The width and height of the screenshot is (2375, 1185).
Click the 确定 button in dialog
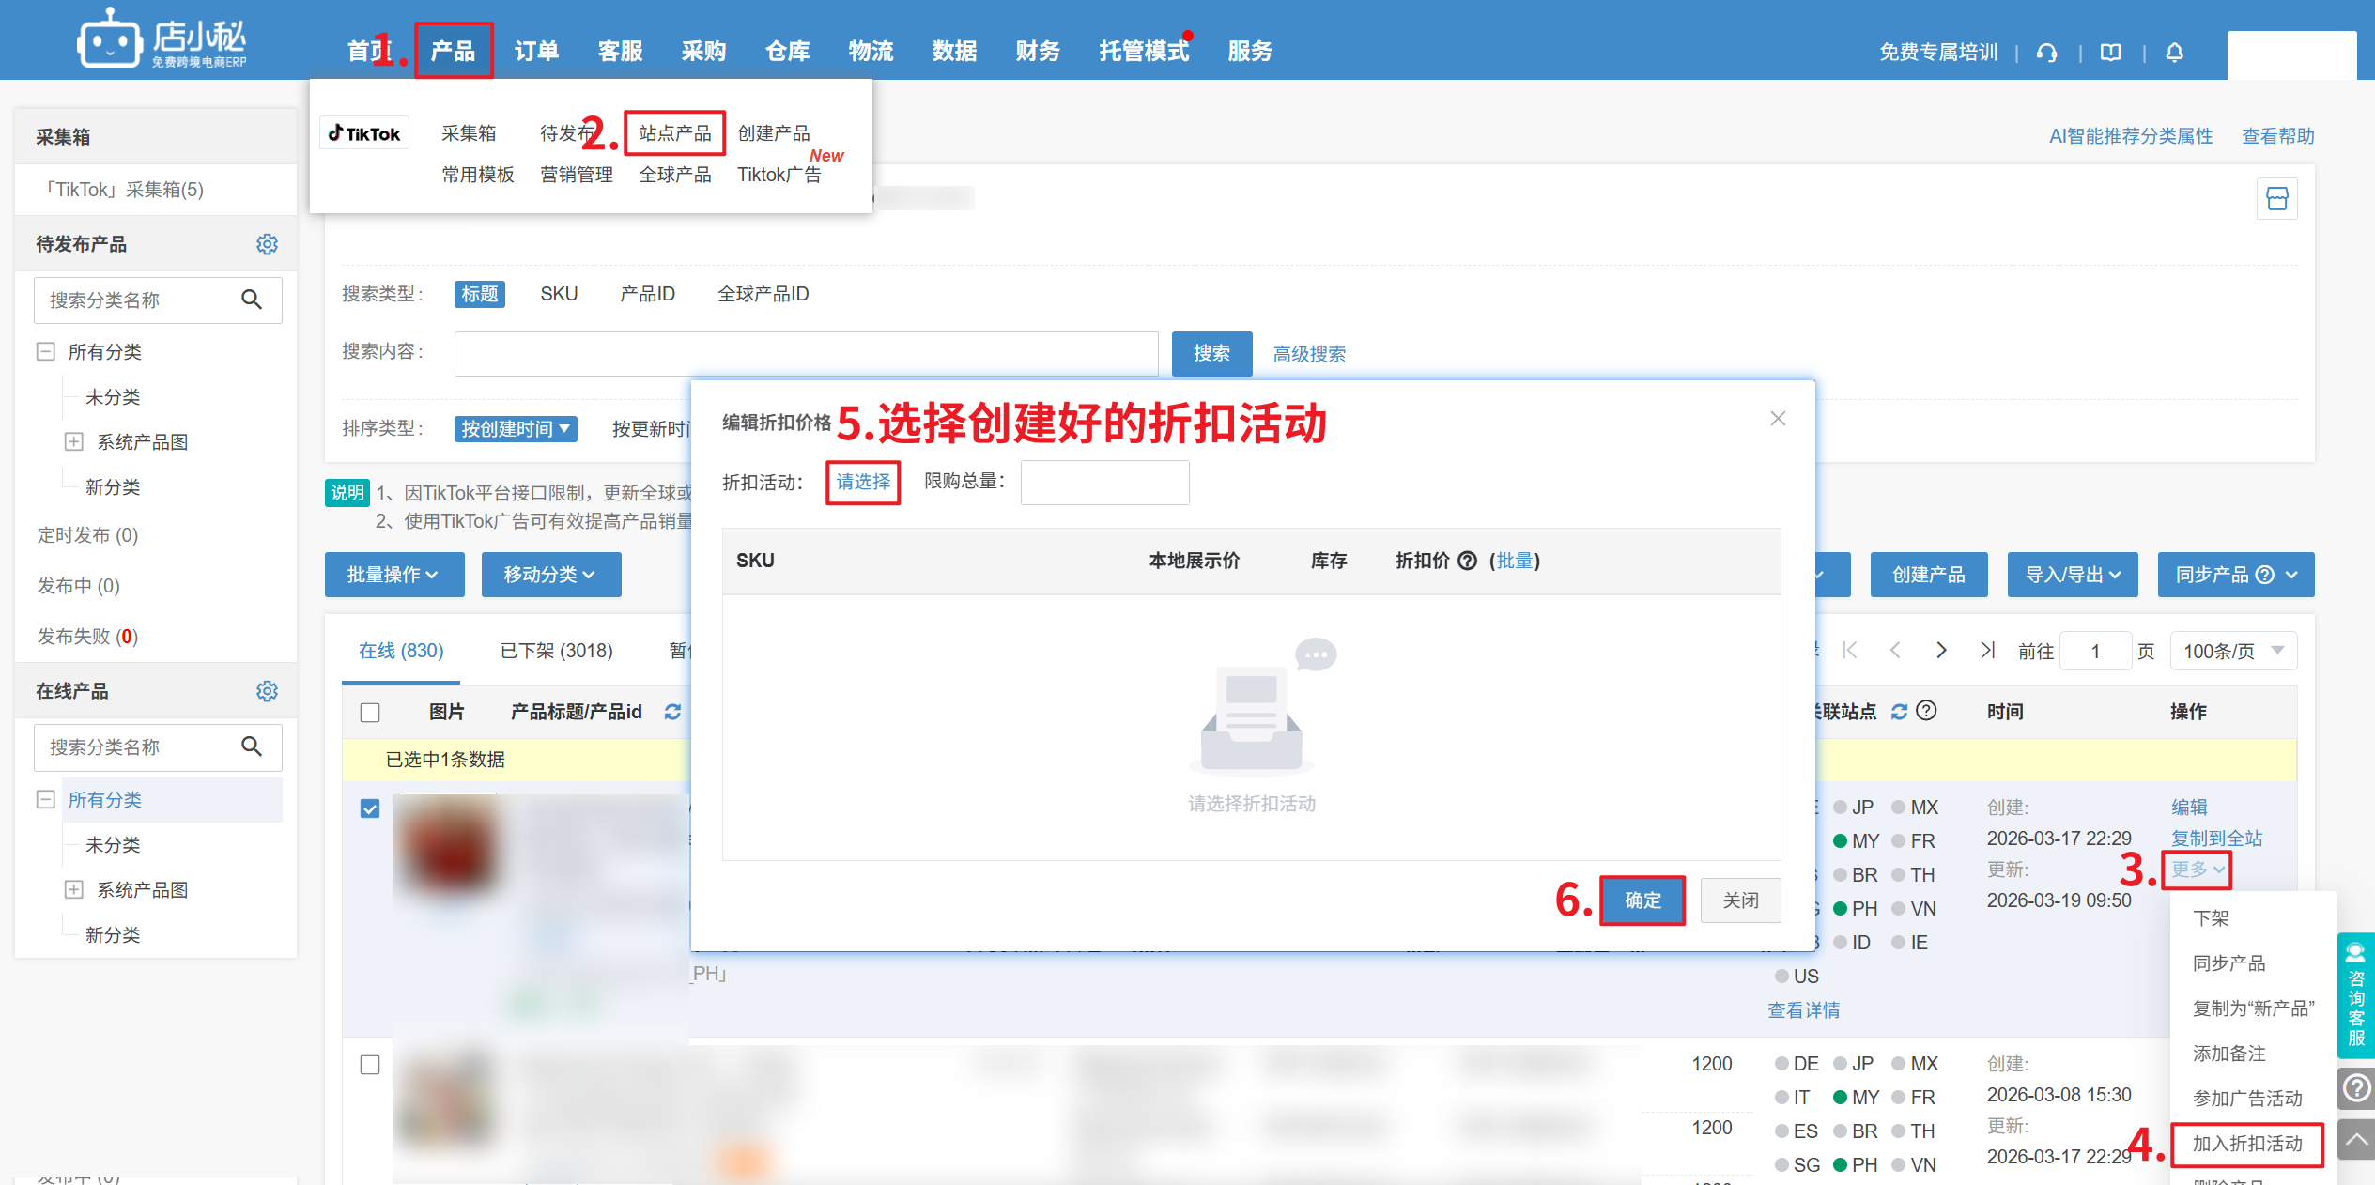[1642, 900]
